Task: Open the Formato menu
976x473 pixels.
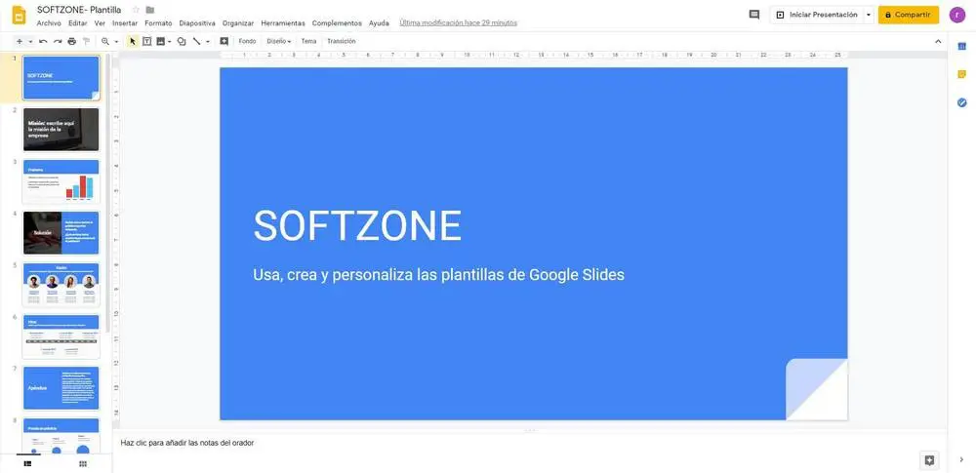Action: click(158, 23)
